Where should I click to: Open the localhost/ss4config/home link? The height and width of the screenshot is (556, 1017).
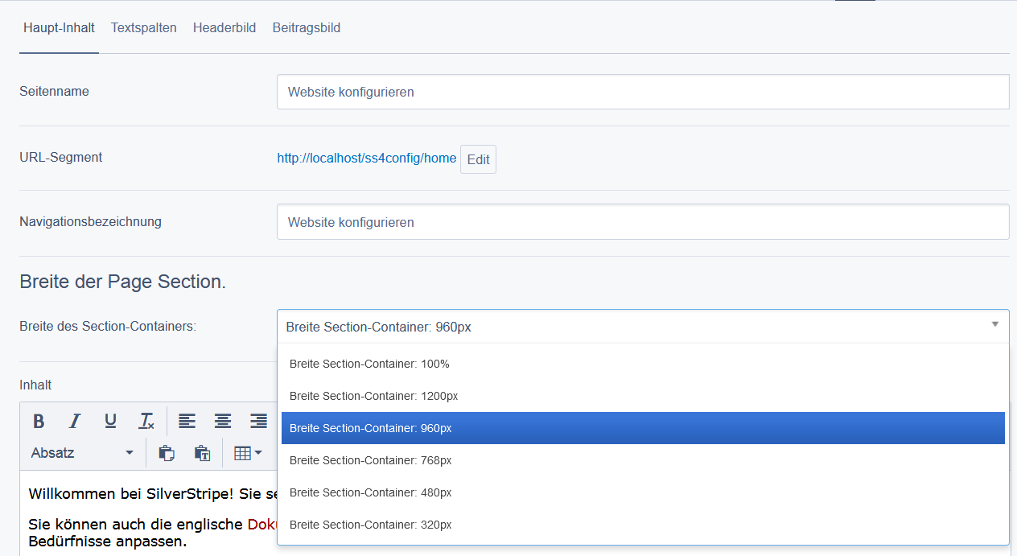coord(366,159)
